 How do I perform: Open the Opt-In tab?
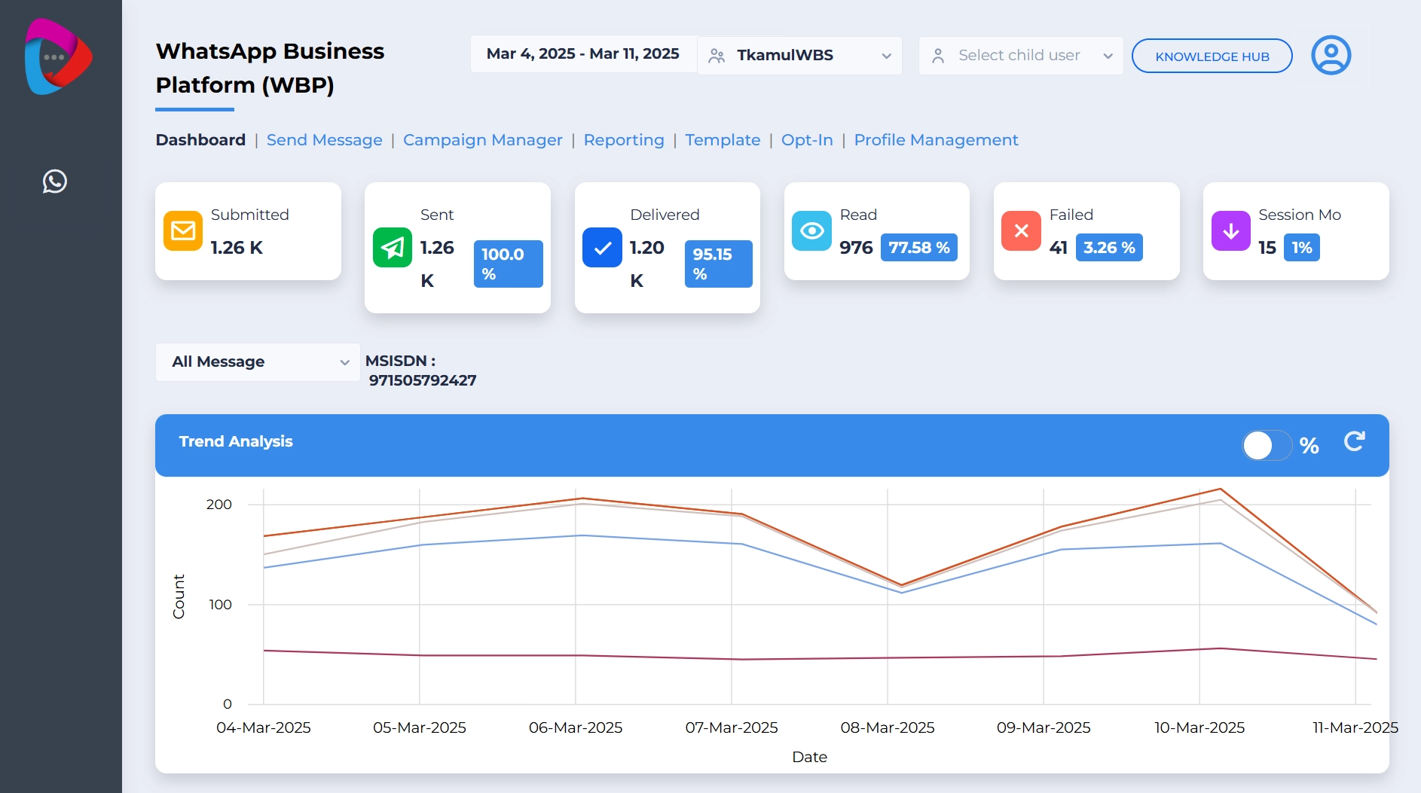coord(807,140)
